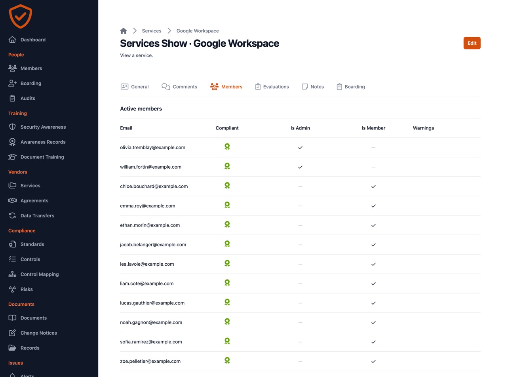Click the Change Notices edit icon

[13, 333]
